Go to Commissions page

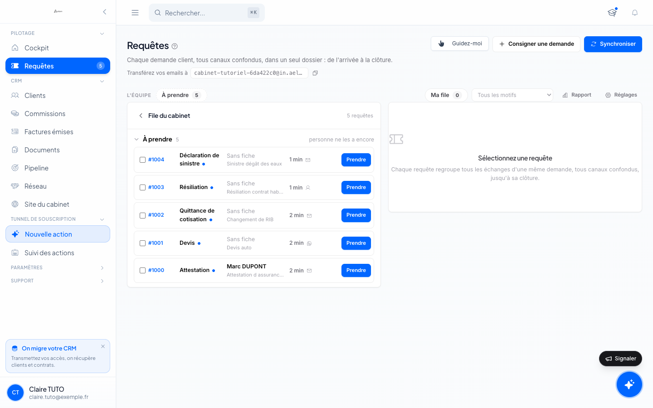(x=58, y=113)
